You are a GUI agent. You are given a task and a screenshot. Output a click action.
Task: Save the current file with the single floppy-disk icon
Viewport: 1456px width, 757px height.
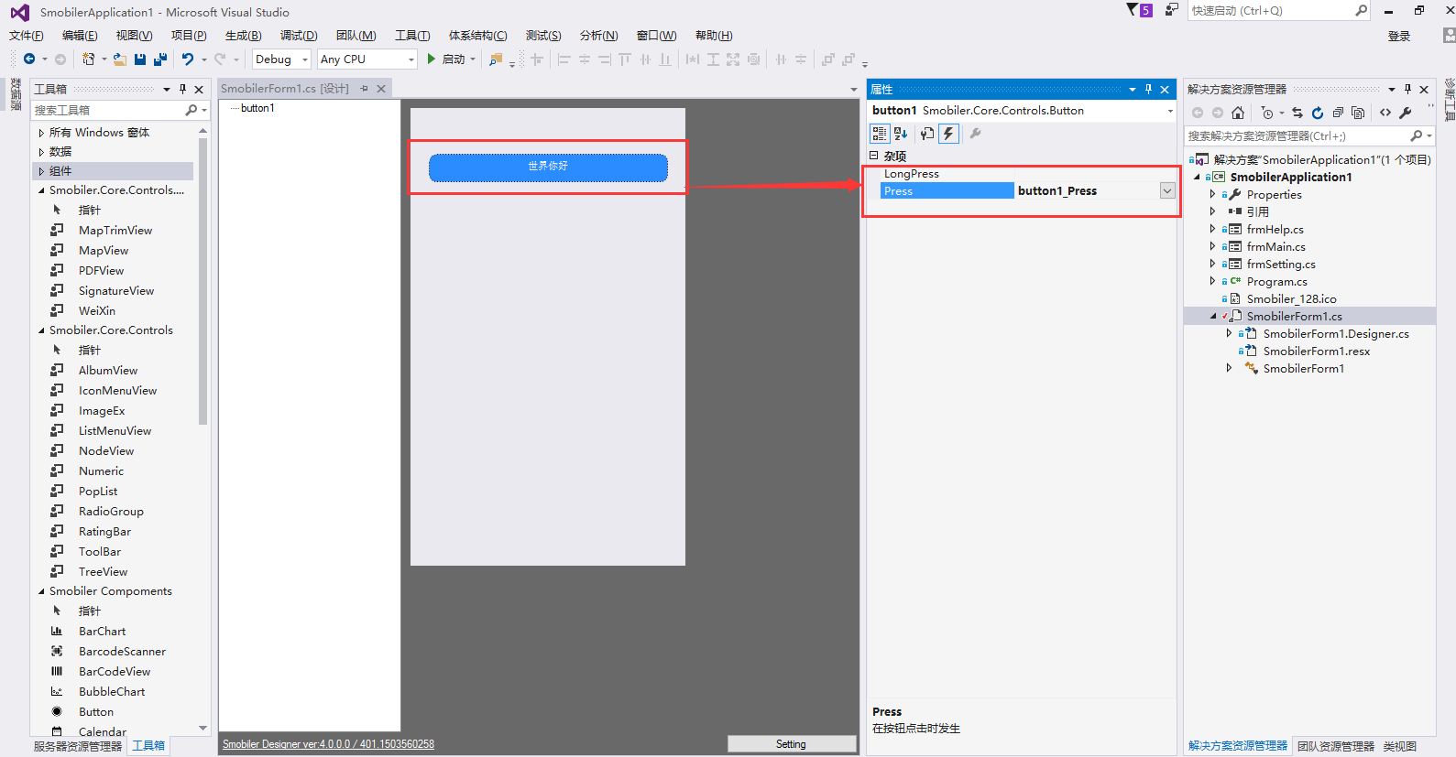(x=140, y=59)
